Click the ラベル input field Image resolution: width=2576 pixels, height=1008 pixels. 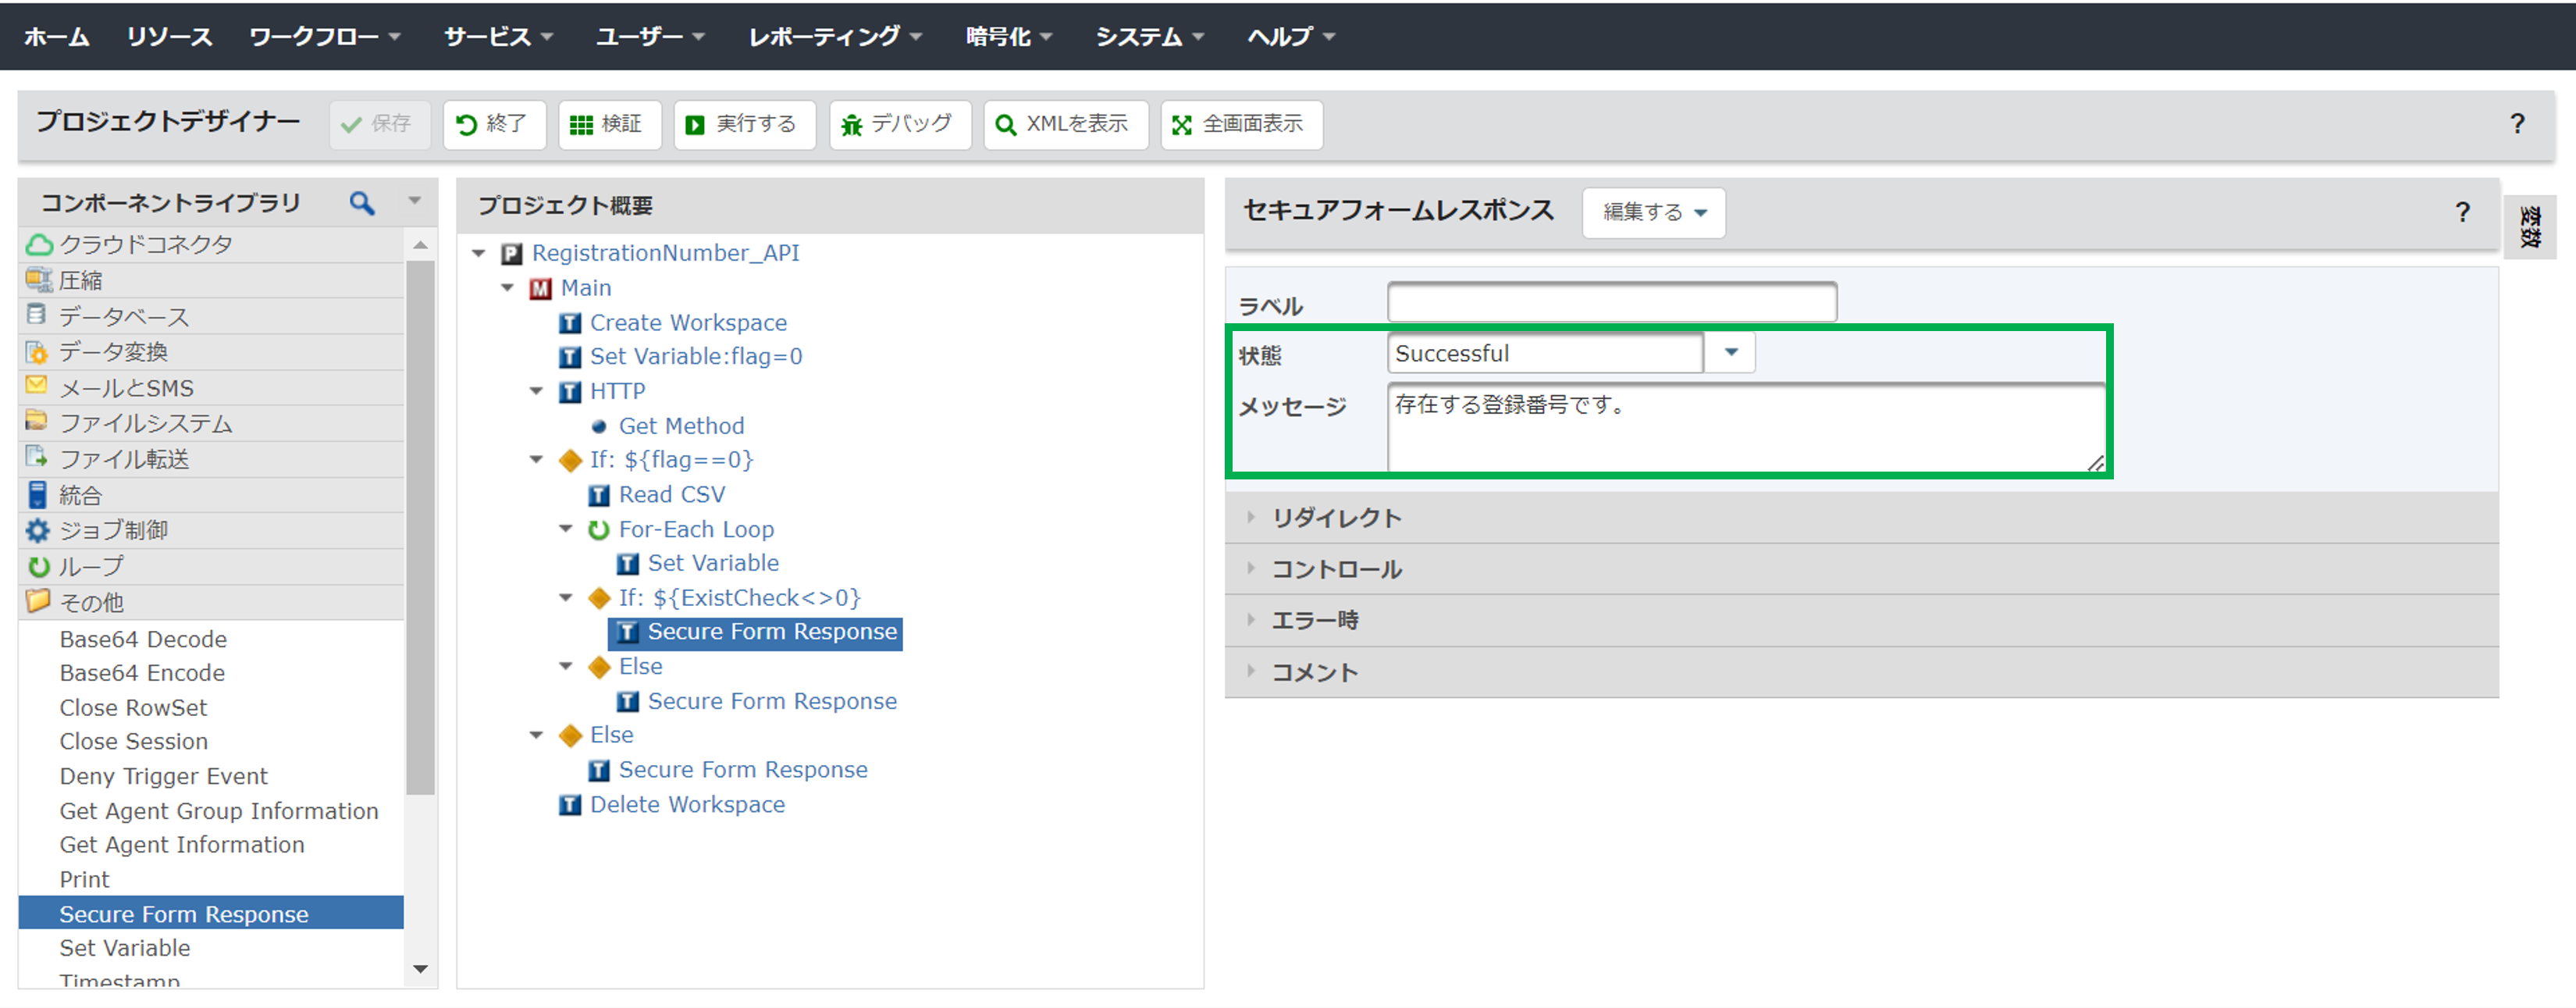tap(1612, 302)
